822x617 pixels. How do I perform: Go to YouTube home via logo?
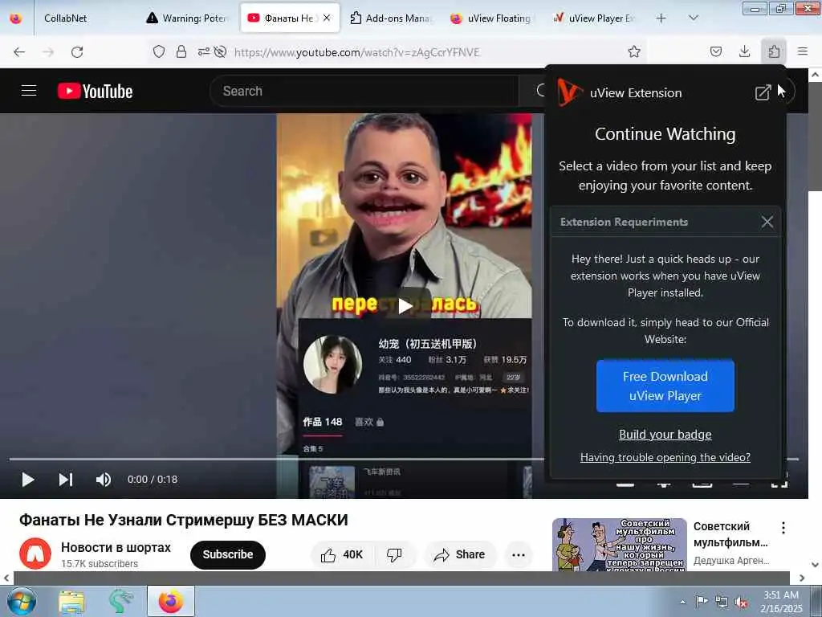click(95, 91)
